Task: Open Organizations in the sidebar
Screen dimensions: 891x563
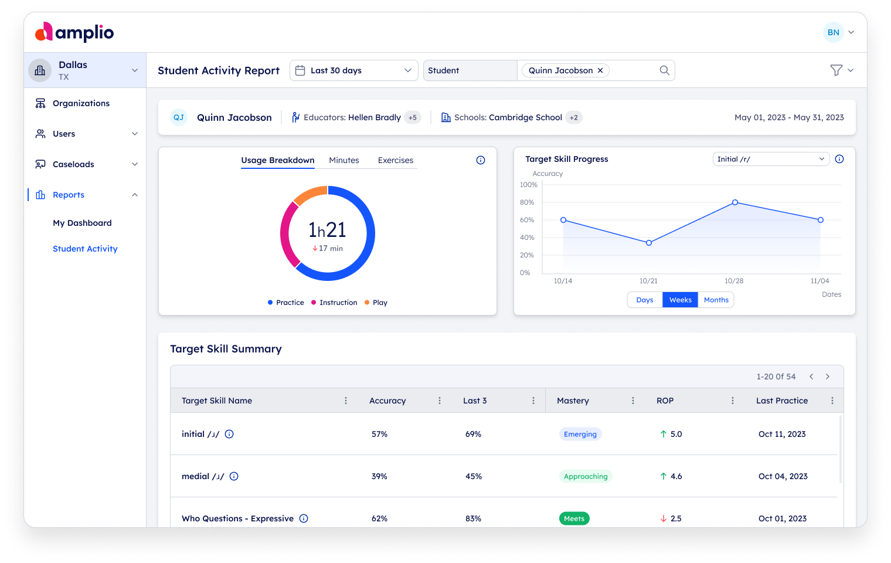Action: pos(81,103)
